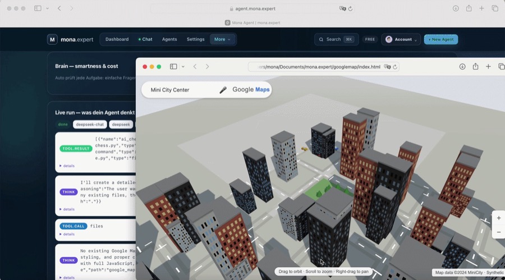Click the mona.expert M logo icon
505x280 pixels.
click(x=52, y=39)
